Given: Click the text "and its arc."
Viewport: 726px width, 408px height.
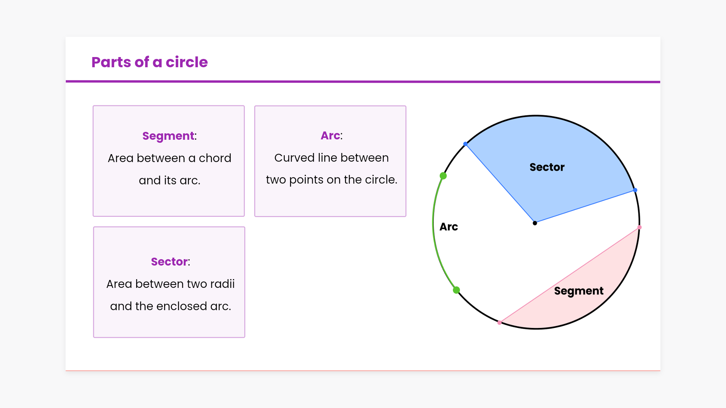Looking at the screenshot, I should click(169, 180).
